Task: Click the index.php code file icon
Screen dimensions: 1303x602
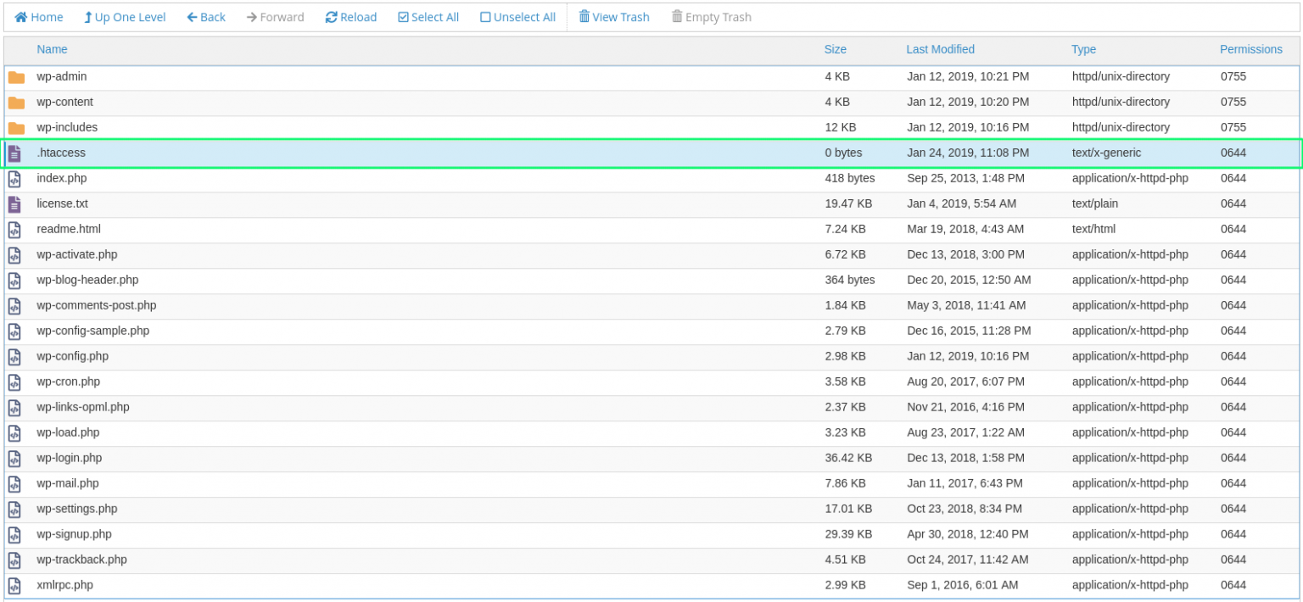Action: click(14, 179)
